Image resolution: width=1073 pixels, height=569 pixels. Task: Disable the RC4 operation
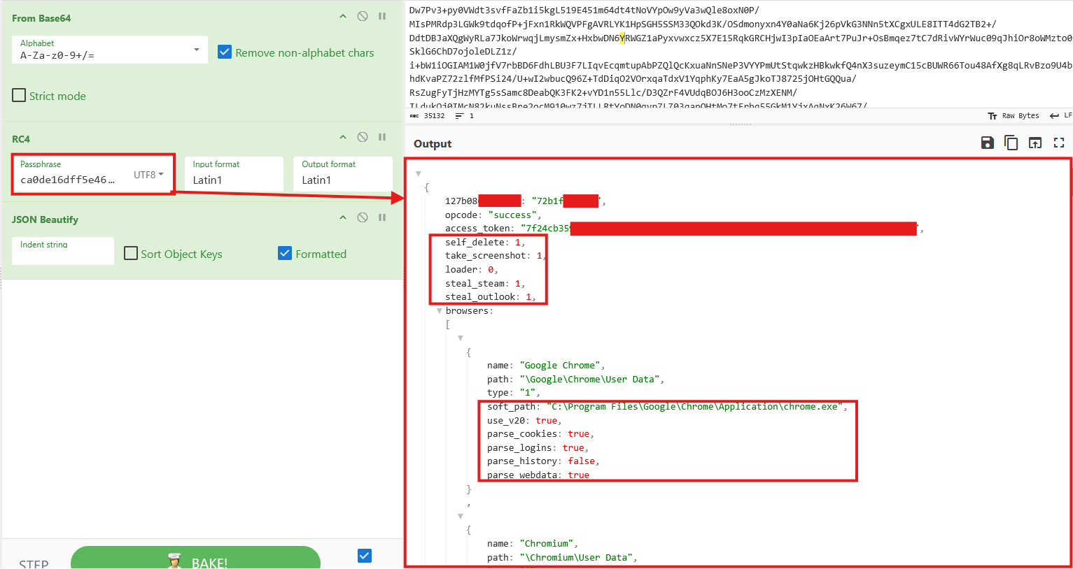tap(363, 137)
